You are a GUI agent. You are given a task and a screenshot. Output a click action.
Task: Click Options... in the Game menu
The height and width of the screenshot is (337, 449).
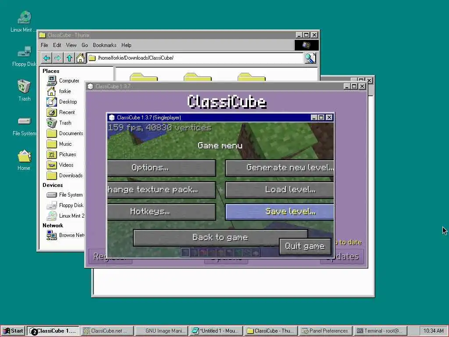[162, 168]
